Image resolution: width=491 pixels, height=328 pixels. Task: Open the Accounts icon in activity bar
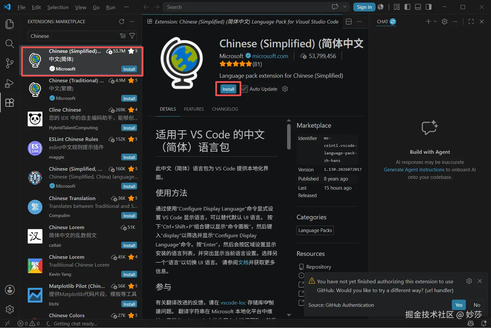10,290
